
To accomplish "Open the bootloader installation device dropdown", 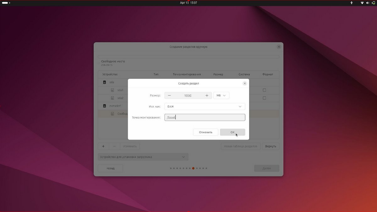I will [143, 157].
